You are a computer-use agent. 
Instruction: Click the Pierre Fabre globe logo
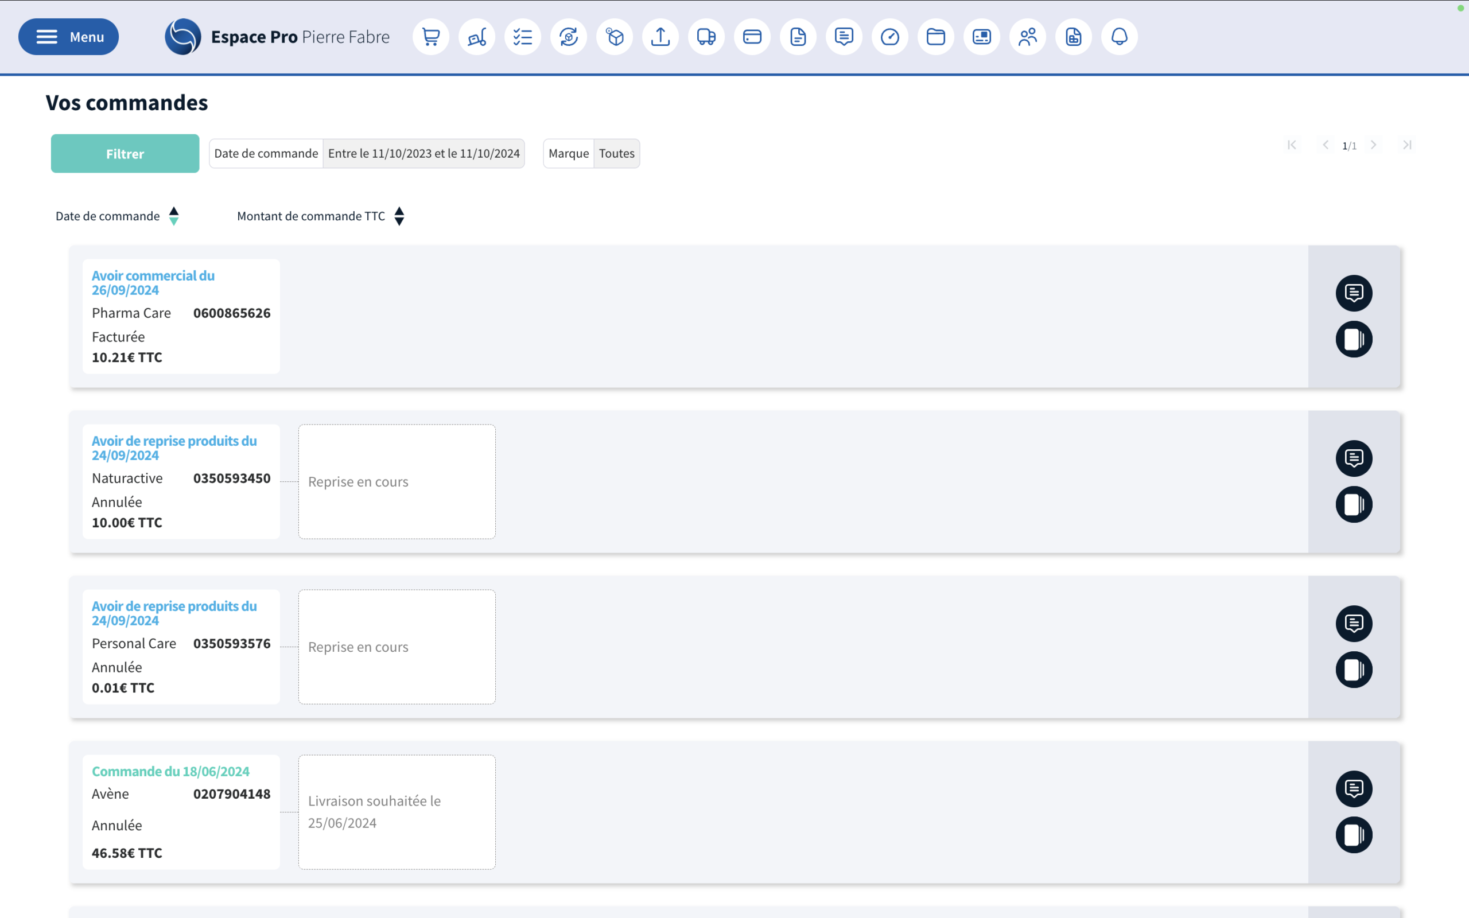tap(182, 37)
